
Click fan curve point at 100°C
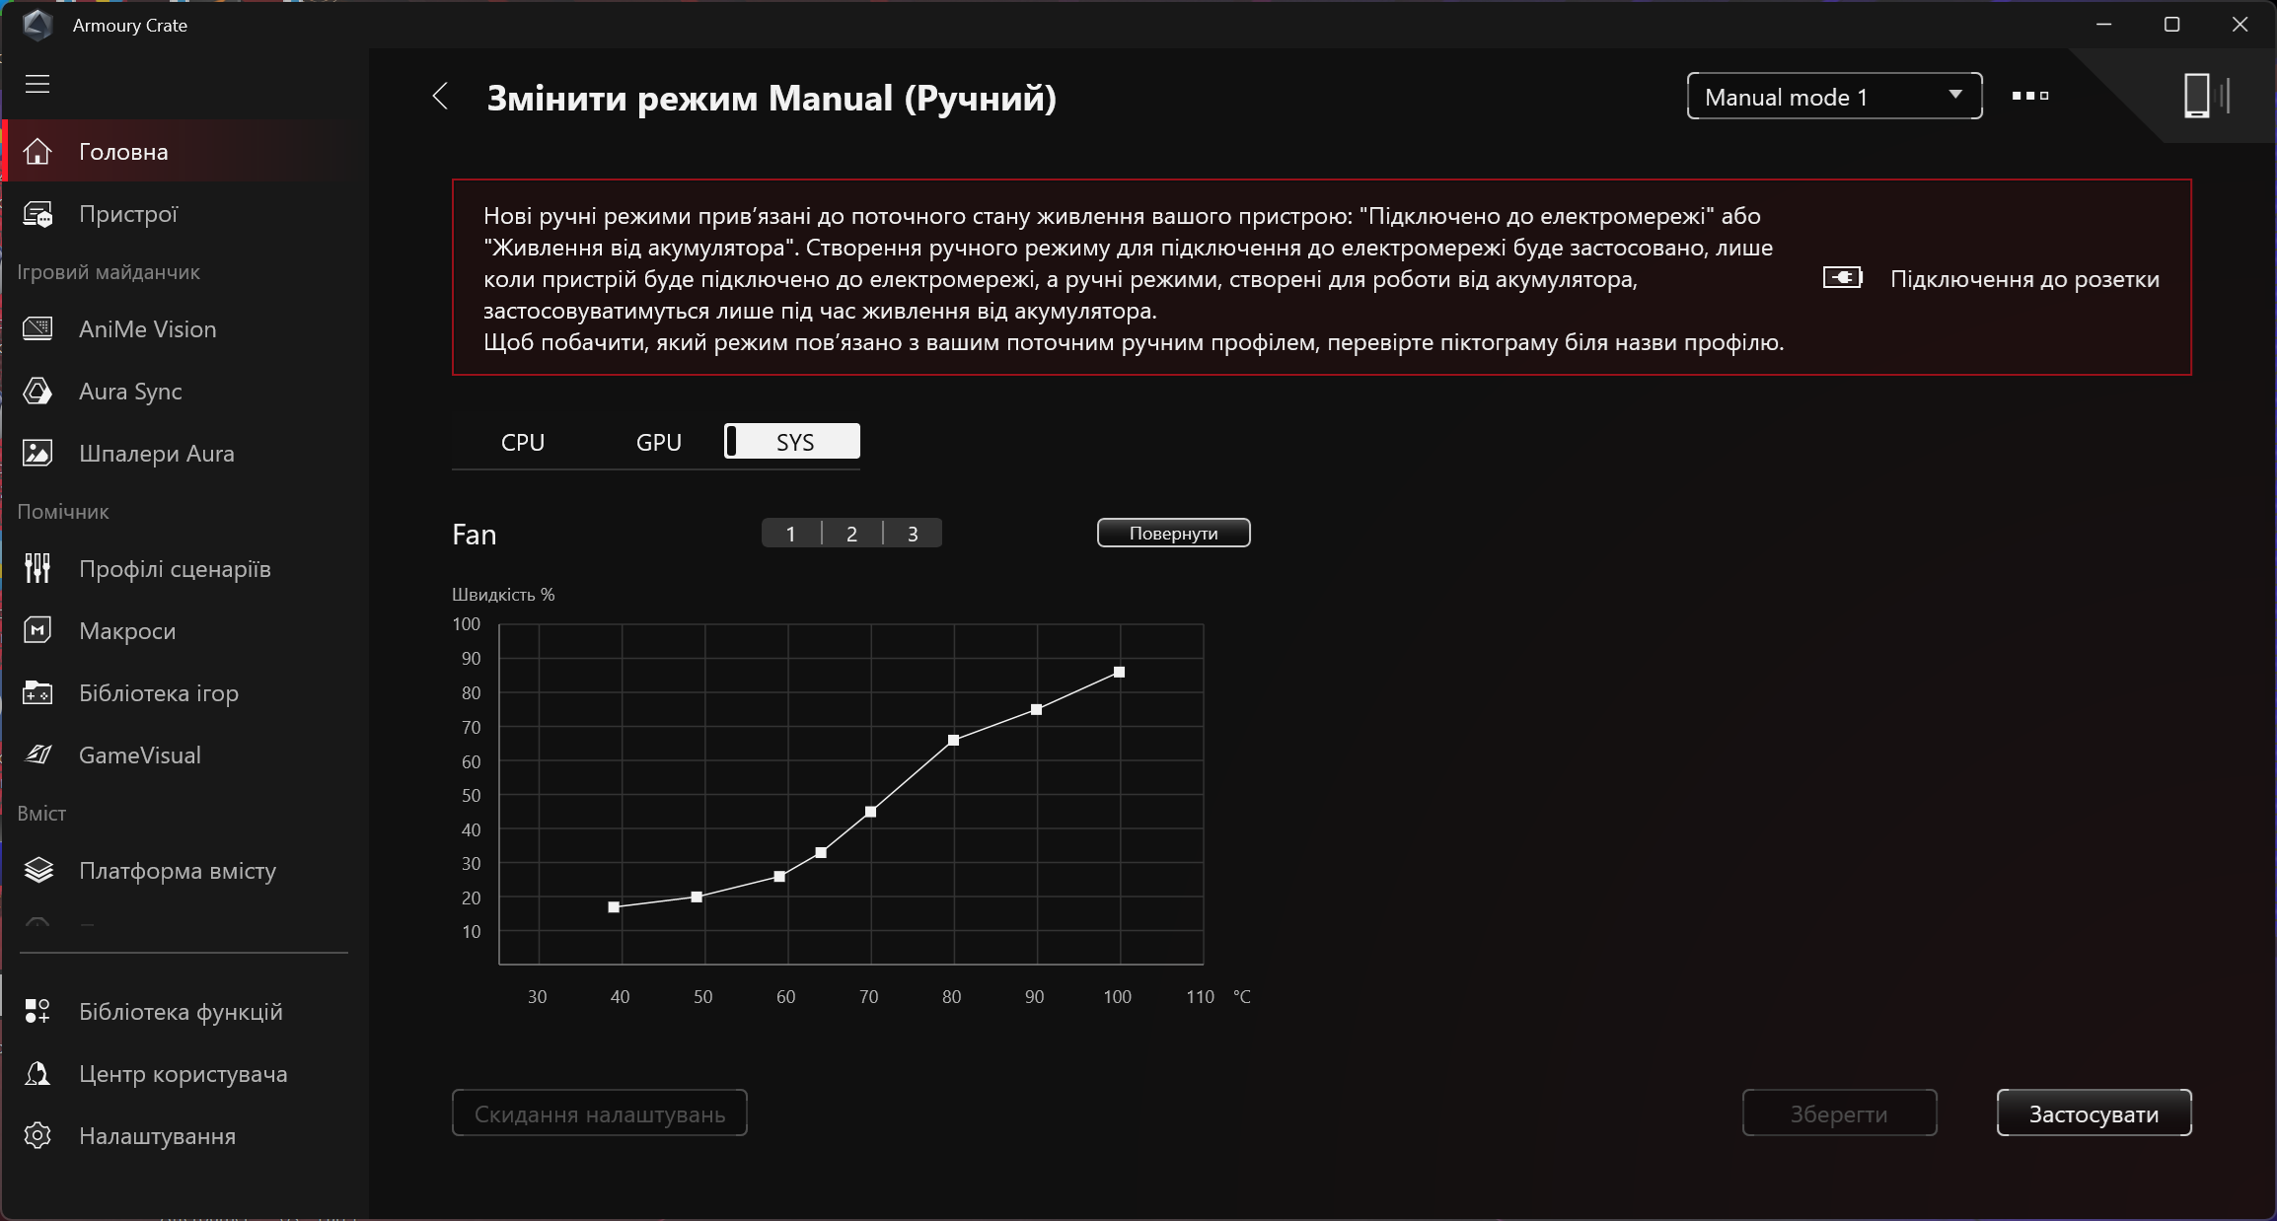pyautogui.click(x=1119, y=673)
